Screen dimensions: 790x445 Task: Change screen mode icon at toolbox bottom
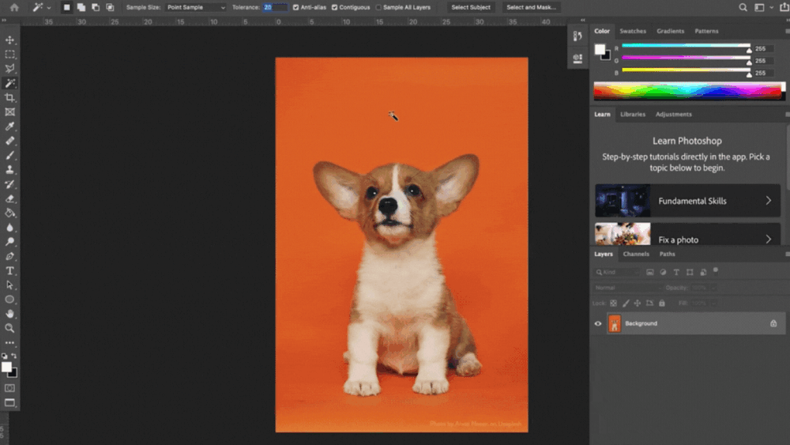click(x=9, y=402)
